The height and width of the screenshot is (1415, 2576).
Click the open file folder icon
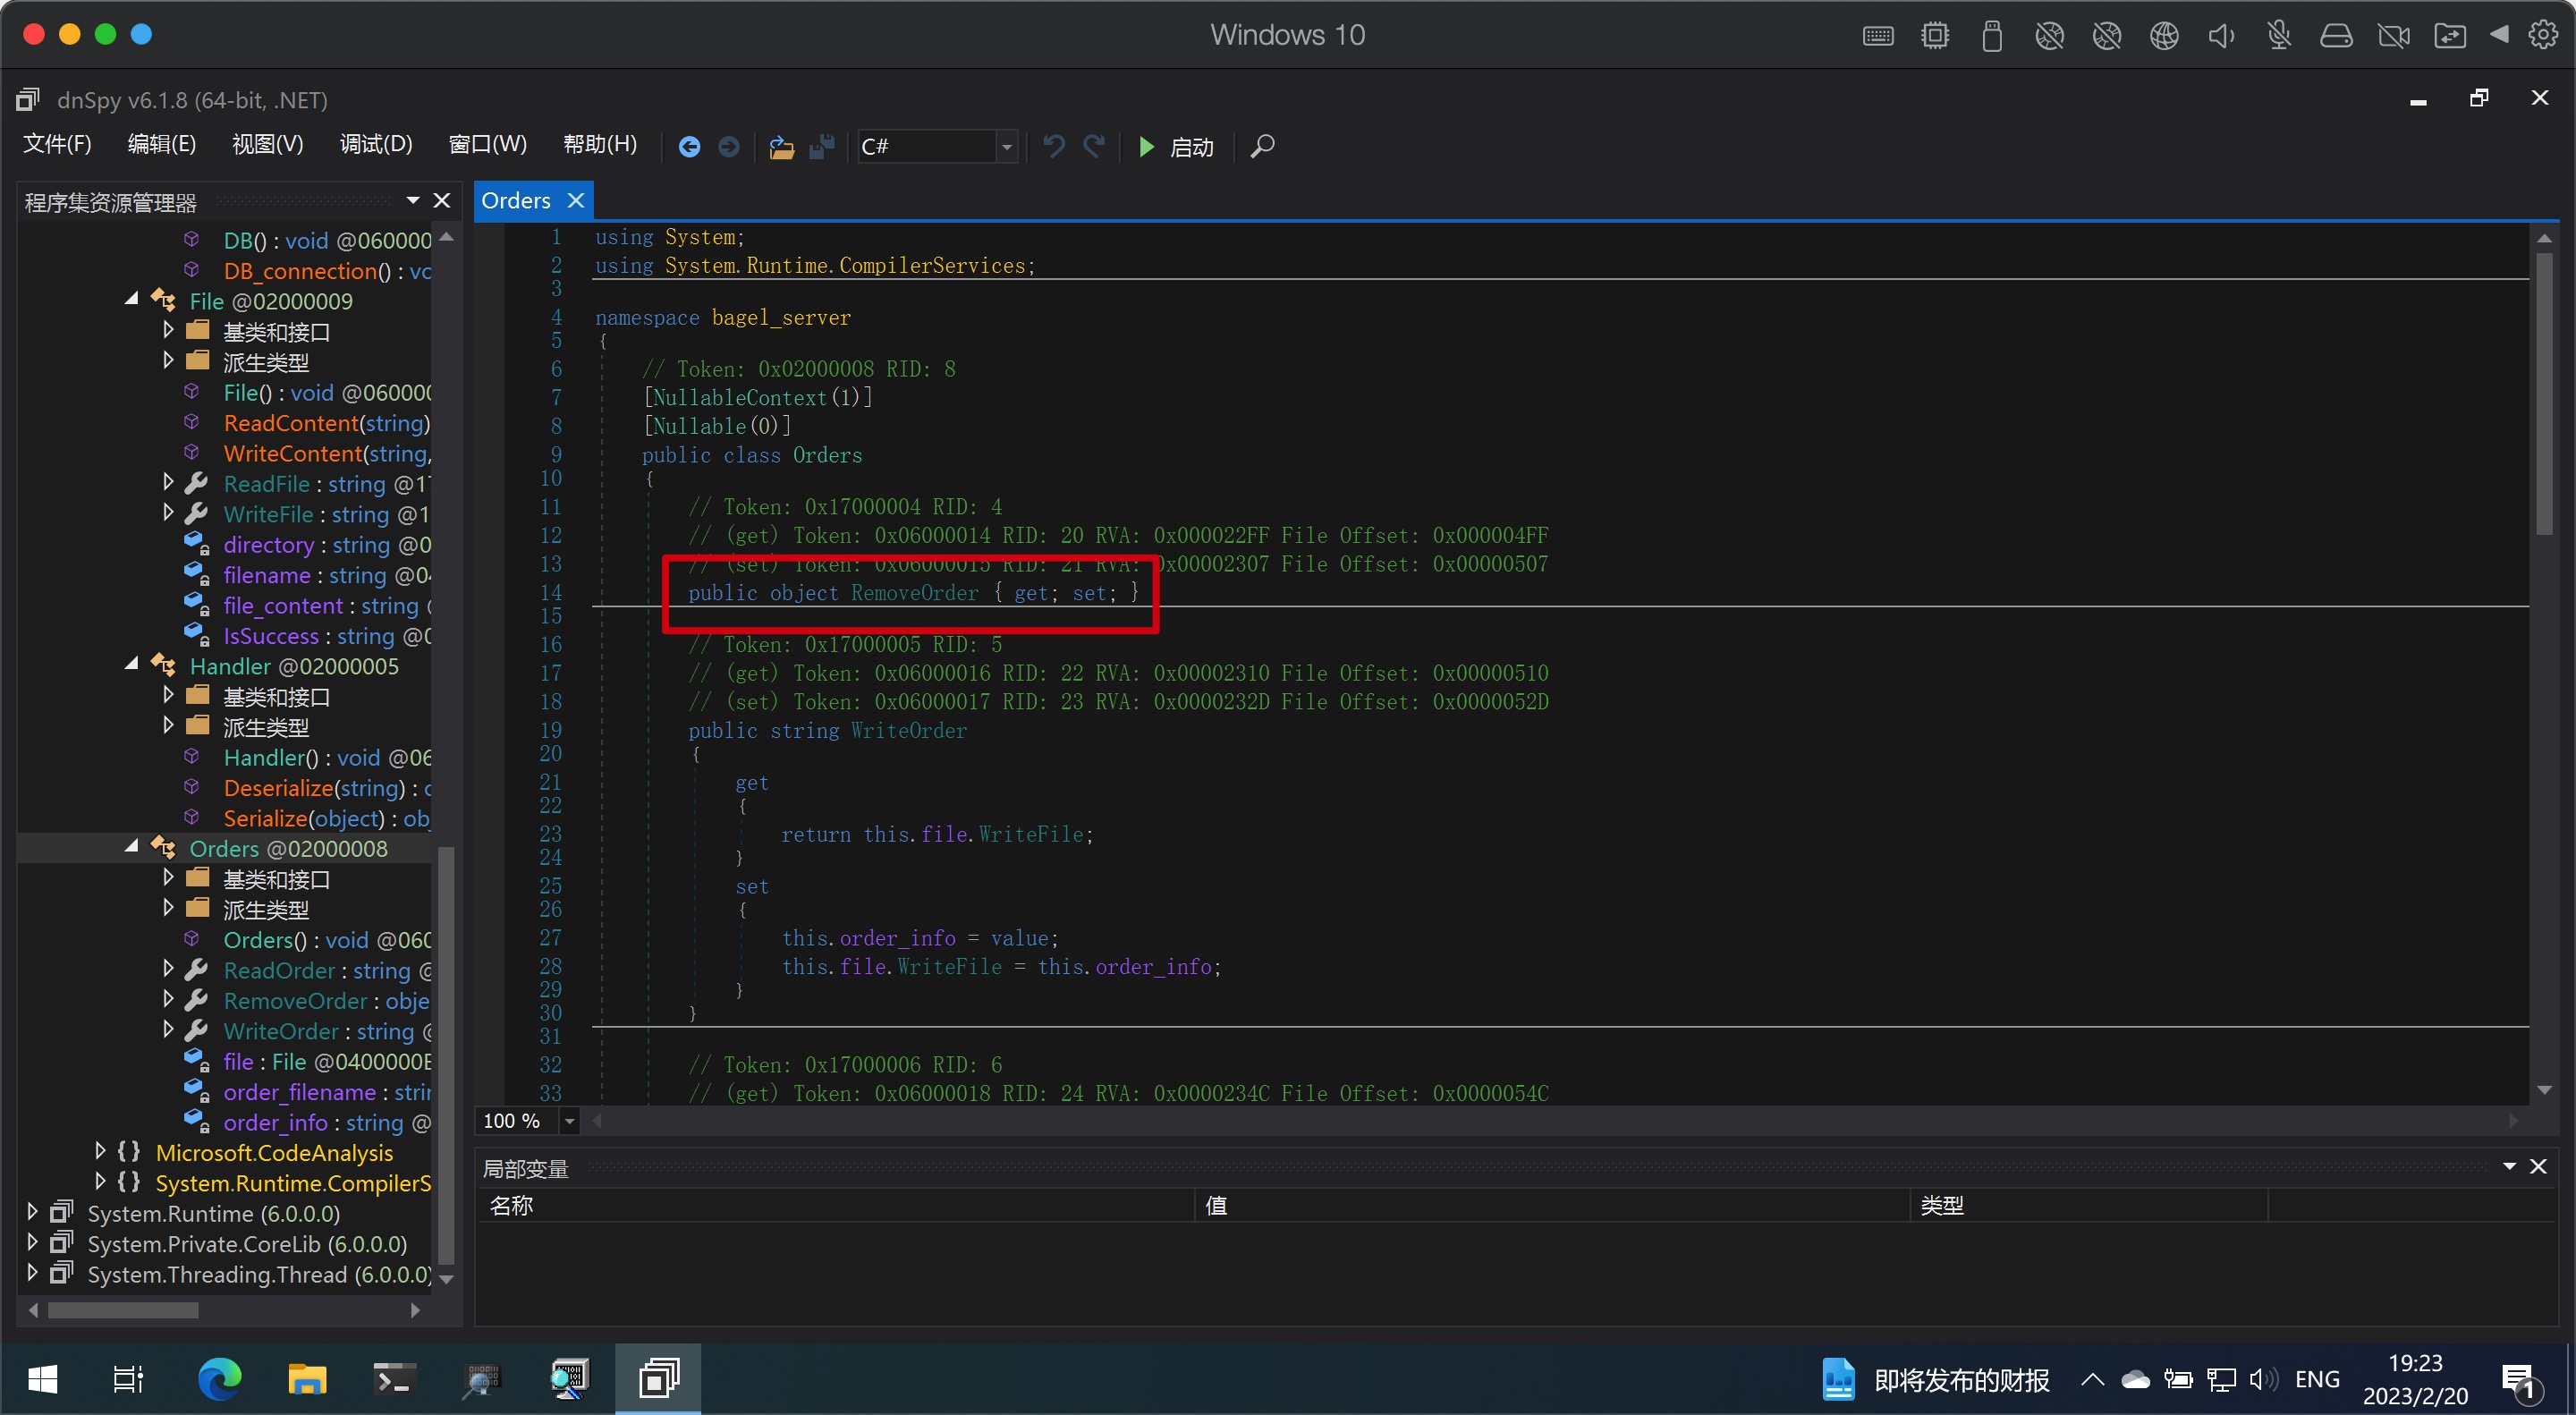pos(781,147)
